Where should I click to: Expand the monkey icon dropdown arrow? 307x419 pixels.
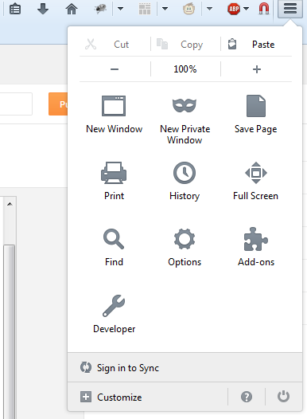(x=210, y=9)
